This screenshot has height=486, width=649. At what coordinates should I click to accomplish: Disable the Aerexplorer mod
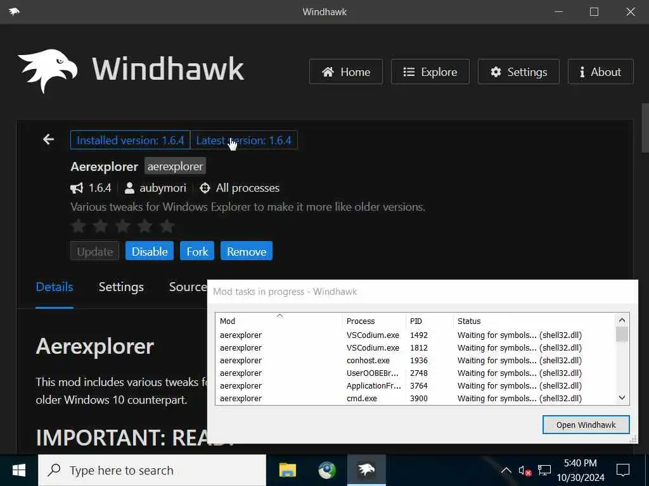pos(150,251)
